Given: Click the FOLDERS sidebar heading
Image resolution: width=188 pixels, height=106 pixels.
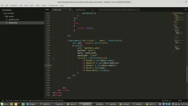Looking at the screenshot, I should (x=7, y=10).
